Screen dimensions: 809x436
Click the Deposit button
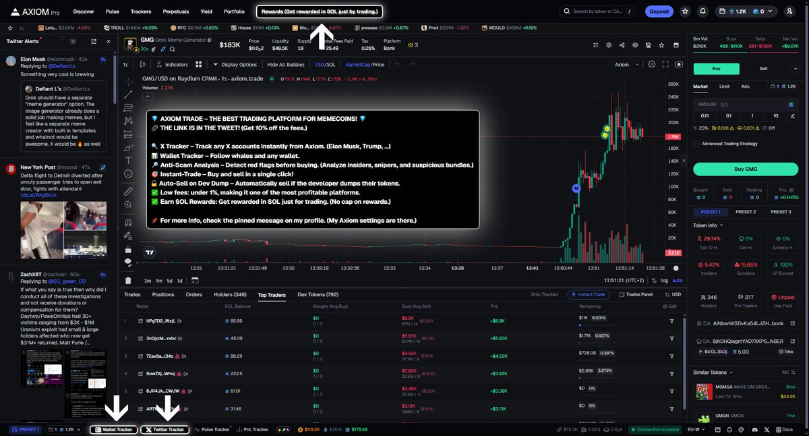(x=659, y=11)
